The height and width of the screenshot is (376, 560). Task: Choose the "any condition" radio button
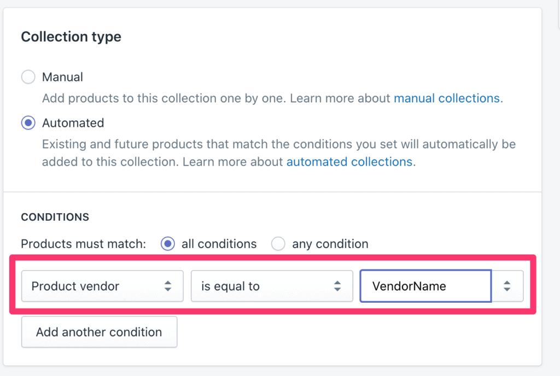(x=278, y=244)
